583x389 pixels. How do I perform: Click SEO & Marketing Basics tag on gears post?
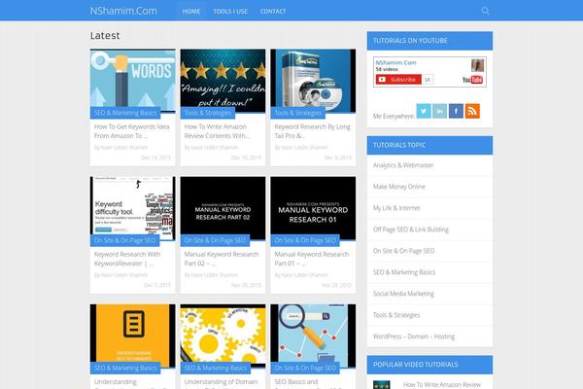pos(216,369)
